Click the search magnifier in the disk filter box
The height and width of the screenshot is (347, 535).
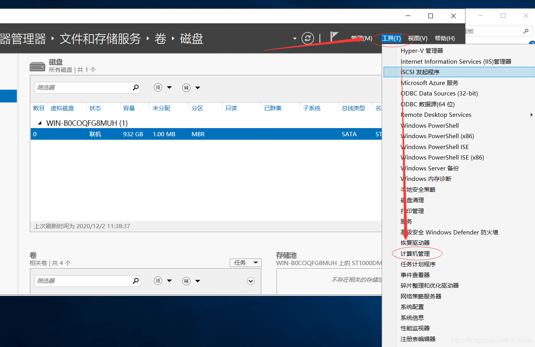click(135, 87)
